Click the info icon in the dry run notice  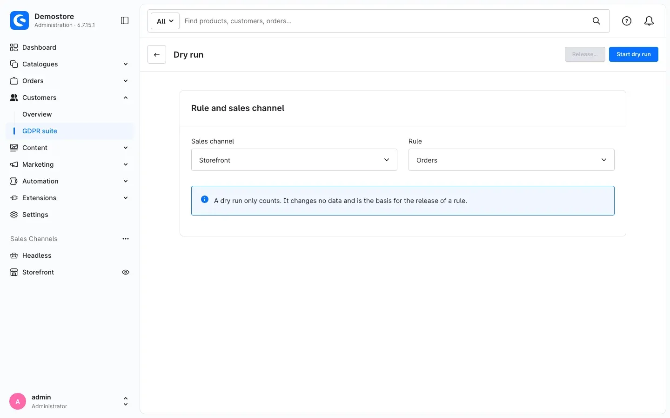pyautogui.click(x=205, y=199)
